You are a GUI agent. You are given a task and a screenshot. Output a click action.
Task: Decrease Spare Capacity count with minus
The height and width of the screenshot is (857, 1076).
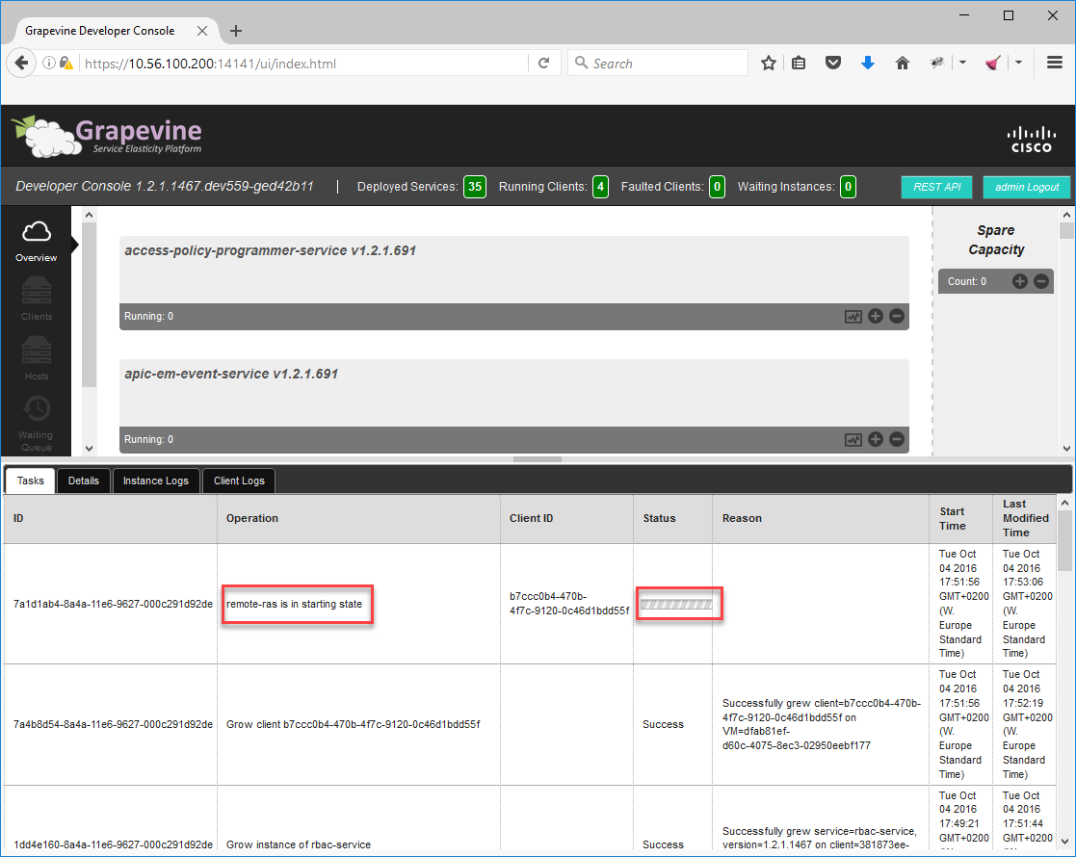click(1041, 281)
